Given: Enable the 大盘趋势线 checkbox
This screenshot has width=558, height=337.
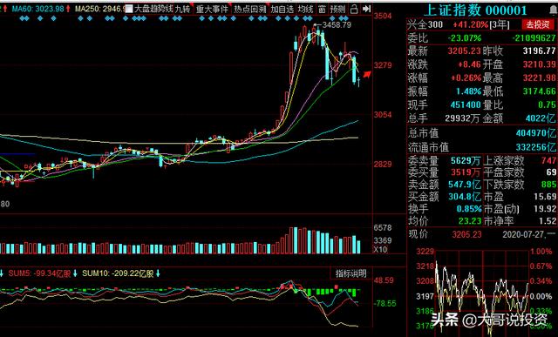Looking at the screenshot, I should pos(129,9).
